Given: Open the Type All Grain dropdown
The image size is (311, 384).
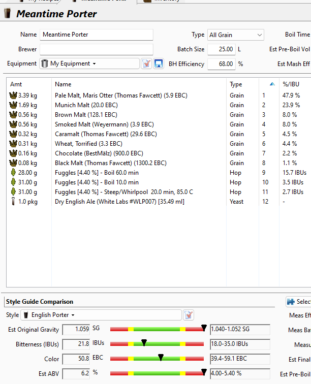Looking at the screenshot, I should pos(235,35).
